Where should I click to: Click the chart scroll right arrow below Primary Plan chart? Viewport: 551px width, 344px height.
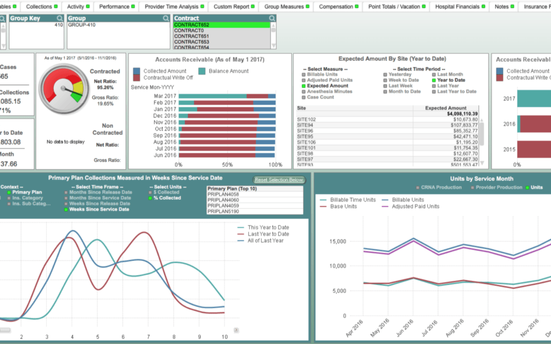(236, 330)
